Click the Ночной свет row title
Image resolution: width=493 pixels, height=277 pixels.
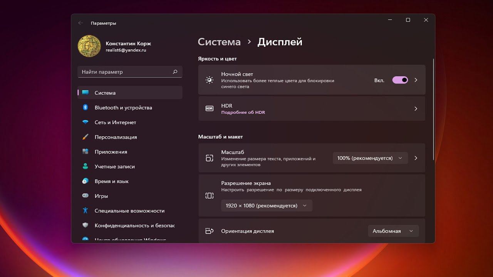237,74
